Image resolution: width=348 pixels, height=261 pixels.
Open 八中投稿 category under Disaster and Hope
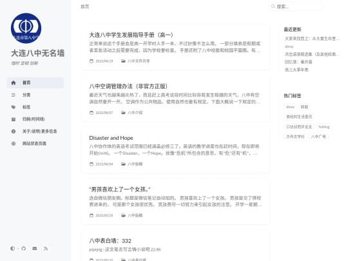pos(135,164)
